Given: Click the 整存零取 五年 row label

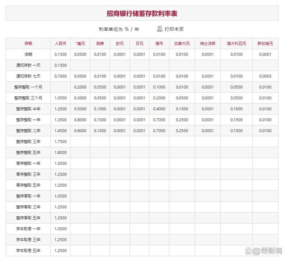Looking at the screenshot, I should (x=28, y=218).
